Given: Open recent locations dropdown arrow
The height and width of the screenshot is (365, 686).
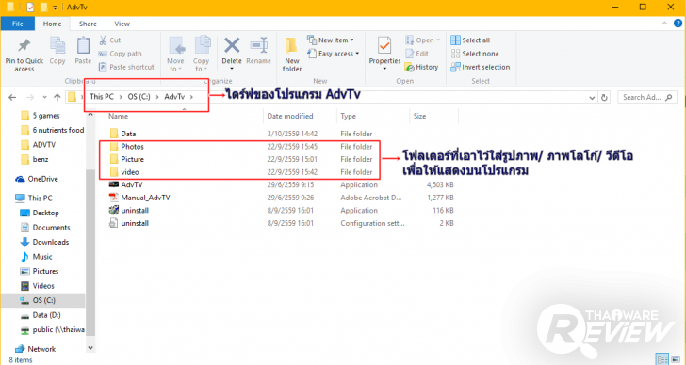Looking at the screenshot, I should (44, 97).
